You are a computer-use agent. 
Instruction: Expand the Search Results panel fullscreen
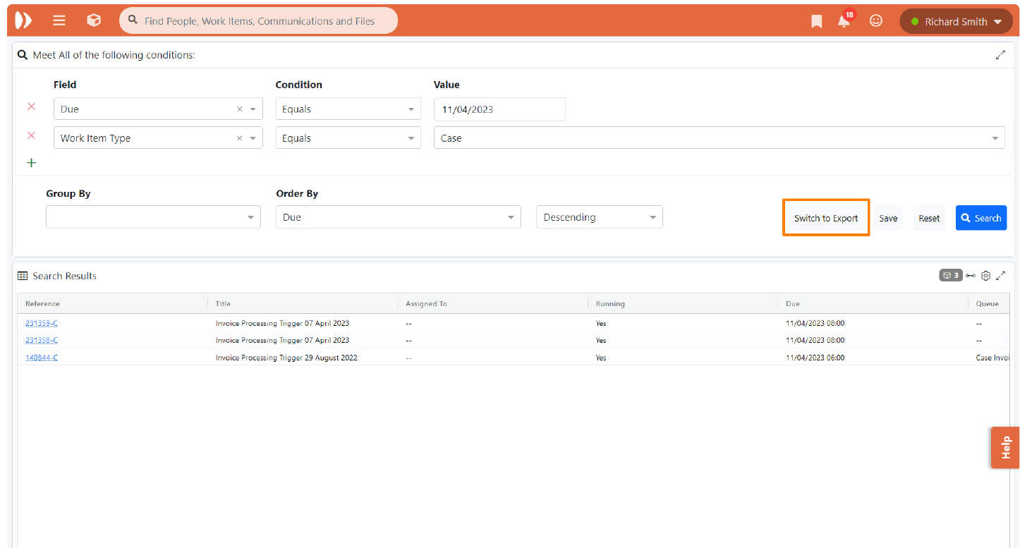click(1001, 276)
